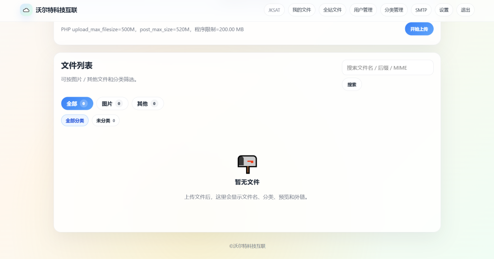
Task: Click the cloud logo icon
Action: click(x=26, y=10)
